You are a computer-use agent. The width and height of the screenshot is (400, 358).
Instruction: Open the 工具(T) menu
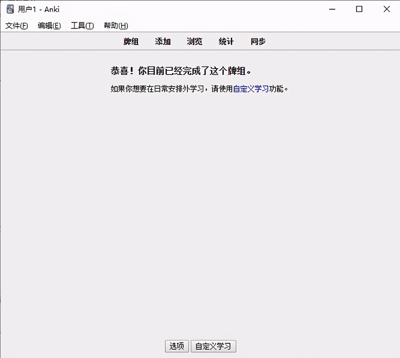[82, 26]
